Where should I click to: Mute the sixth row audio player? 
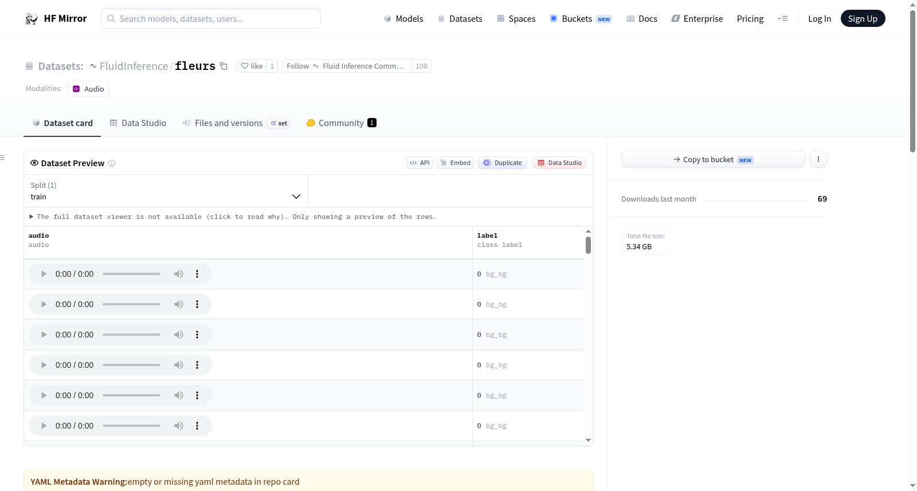click(x=179, y=426)
